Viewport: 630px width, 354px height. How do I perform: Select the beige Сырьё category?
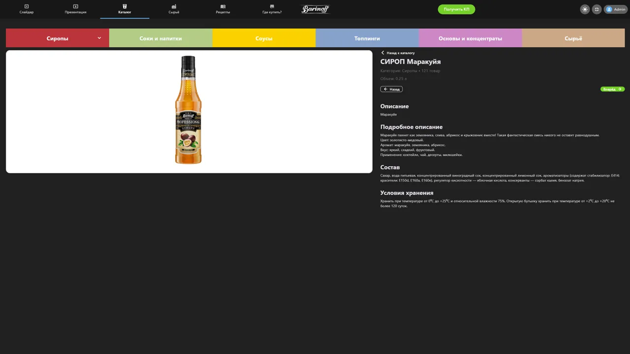573,38
